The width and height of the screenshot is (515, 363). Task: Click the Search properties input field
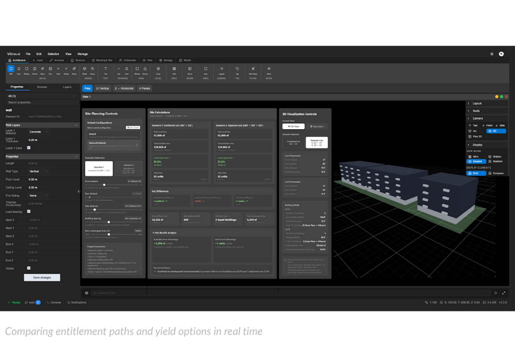(x=42, y=102)
